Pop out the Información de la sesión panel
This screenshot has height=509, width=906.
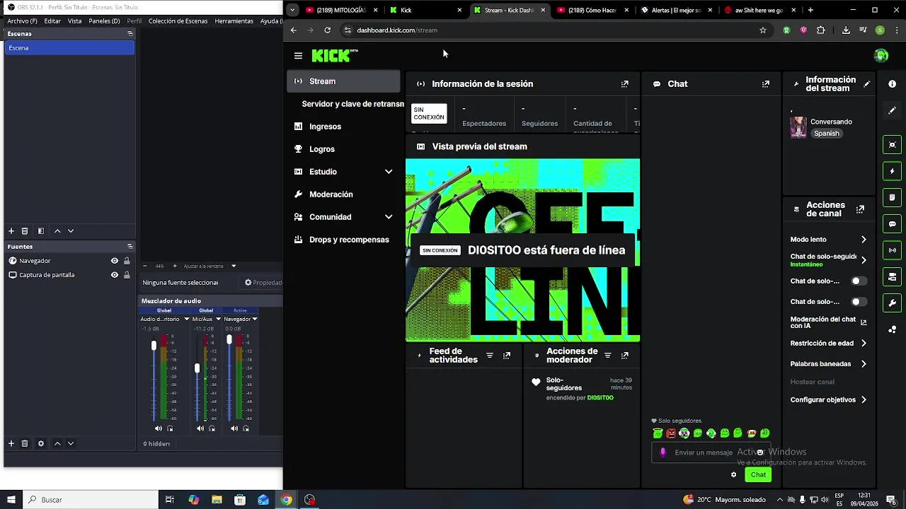(624, 84)
